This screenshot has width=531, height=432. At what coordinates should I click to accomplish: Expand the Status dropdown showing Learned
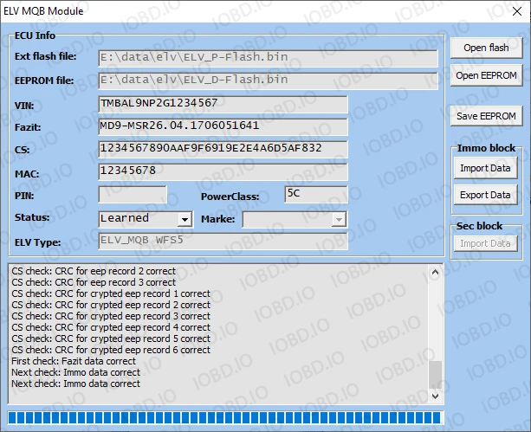[185, 219]
